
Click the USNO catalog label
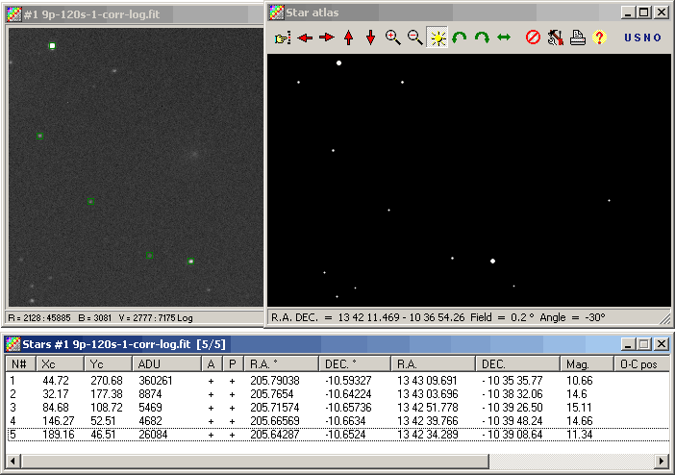[x=642, y=37]
